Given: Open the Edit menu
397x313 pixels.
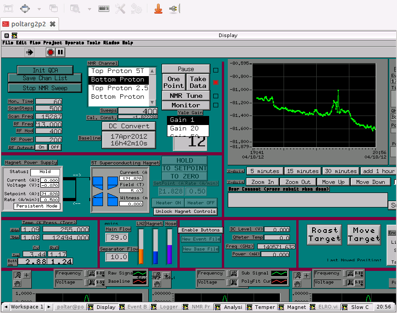Looking at the screenshot, I should (x=21, y=43).
